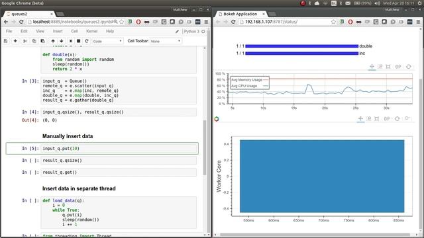Viewport: 424px width, 238px height.
Task: Click the inc task progress bar
Action: (x=302, y=53)
